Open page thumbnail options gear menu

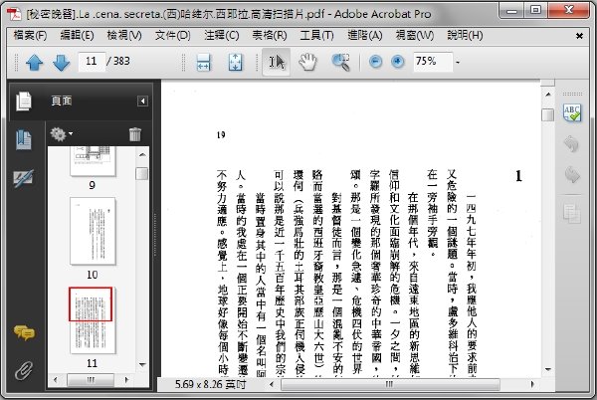(x=61, y=134)
